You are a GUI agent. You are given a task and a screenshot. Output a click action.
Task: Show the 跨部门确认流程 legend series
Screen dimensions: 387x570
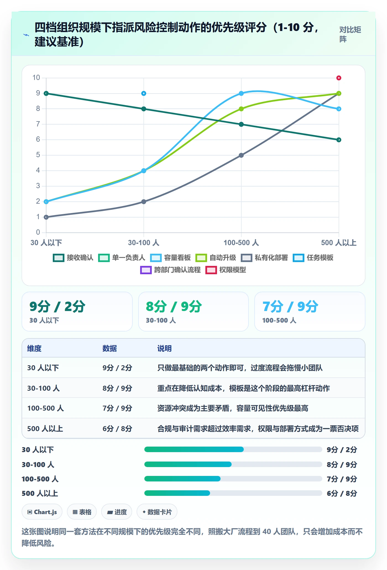point(170,270)
